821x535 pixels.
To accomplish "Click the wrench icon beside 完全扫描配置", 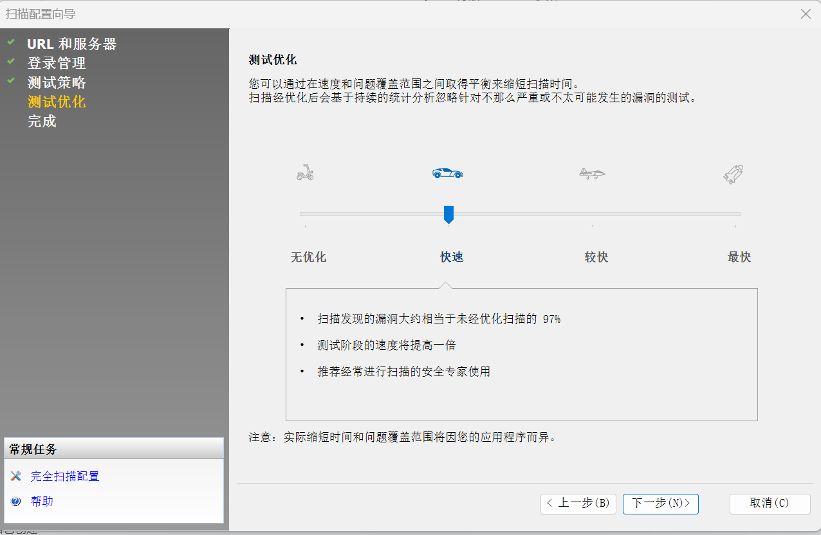I will (x=16, y=476).
